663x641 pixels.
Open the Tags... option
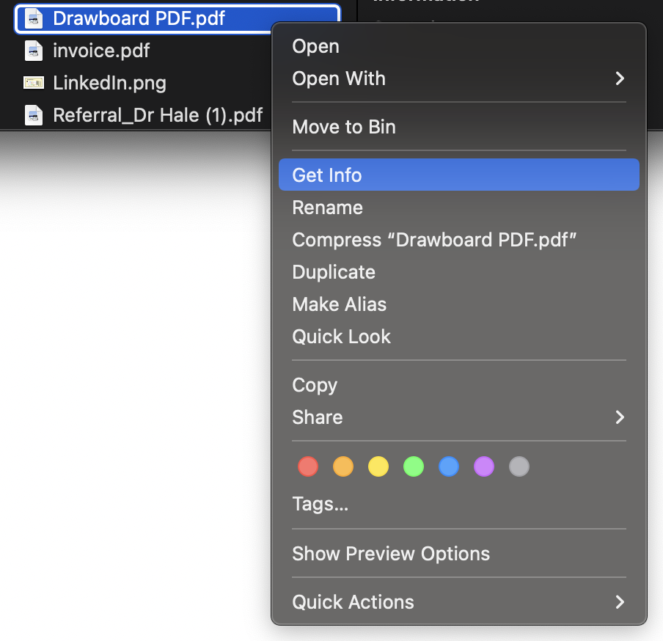(320, 504)
